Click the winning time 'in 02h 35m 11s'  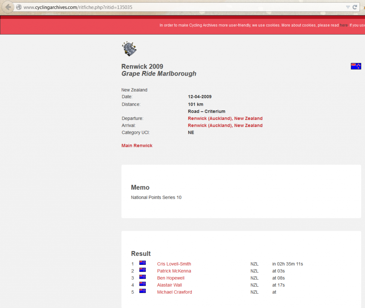pyautogui.click(x=288, y=264)
